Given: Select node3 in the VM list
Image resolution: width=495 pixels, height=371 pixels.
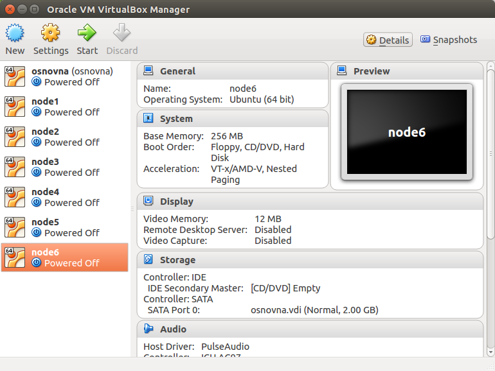Looking at the screenshot, I should pos(64,167).
